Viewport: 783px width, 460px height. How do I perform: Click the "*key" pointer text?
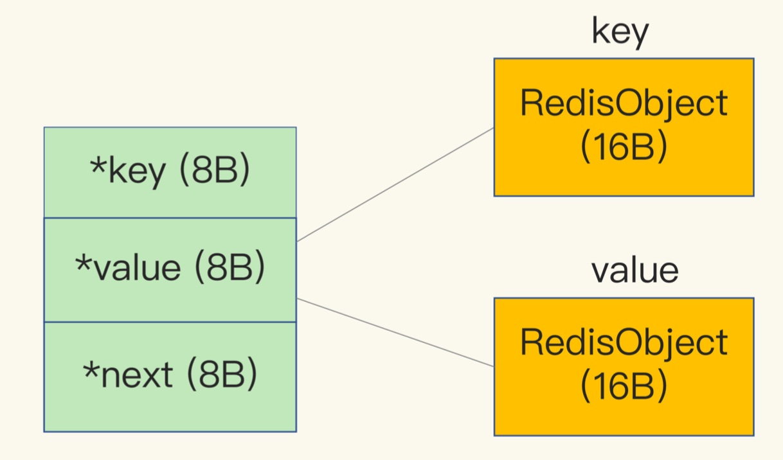pos(127,172)
